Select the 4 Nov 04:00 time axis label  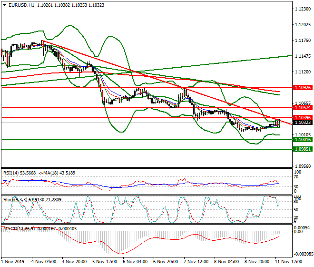click(44, 262)
